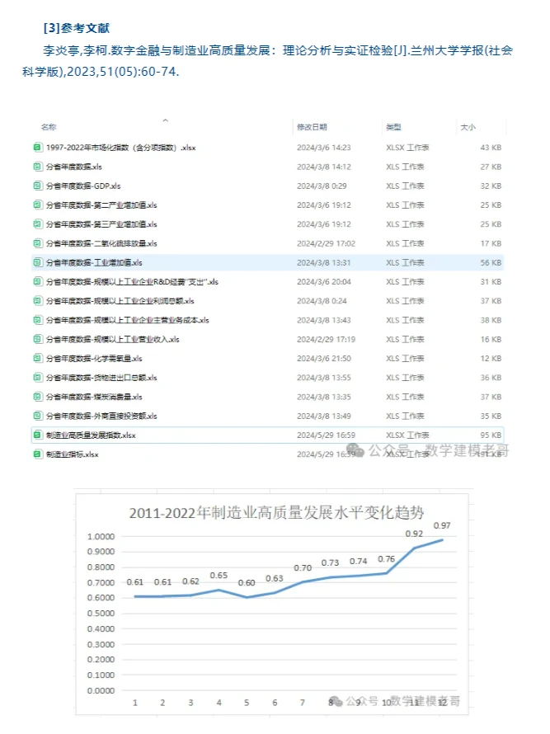Select the file name 分省年度数据.xls
This screenshot has width=550, height=734.
coord(74,167)
